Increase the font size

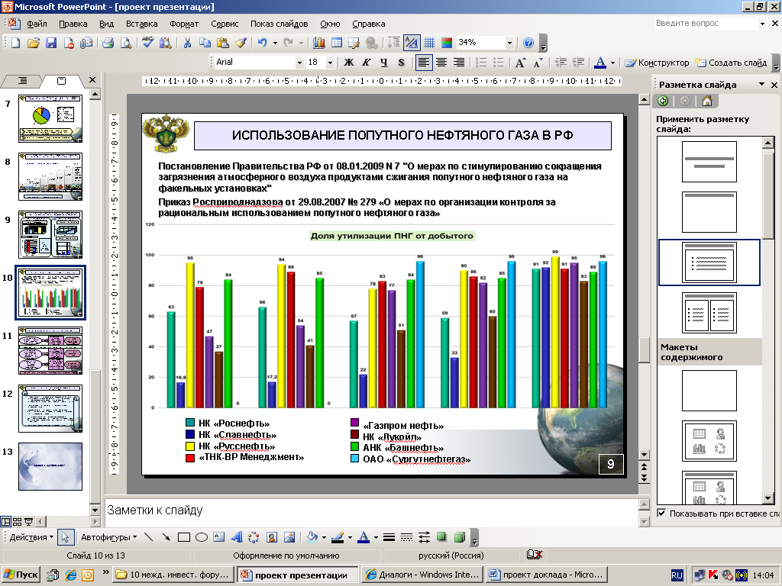point(520,63)
